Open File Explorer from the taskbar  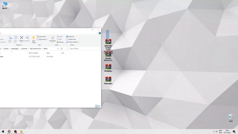click(21, 131)
